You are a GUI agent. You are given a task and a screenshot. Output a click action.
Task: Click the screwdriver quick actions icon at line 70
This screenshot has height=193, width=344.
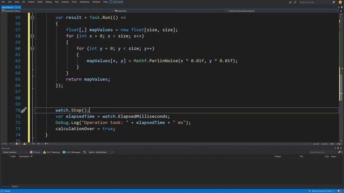24,110
